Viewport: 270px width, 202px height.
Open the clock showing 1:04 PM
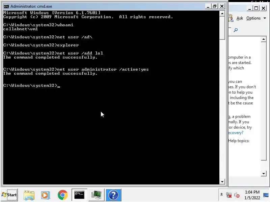252,195
